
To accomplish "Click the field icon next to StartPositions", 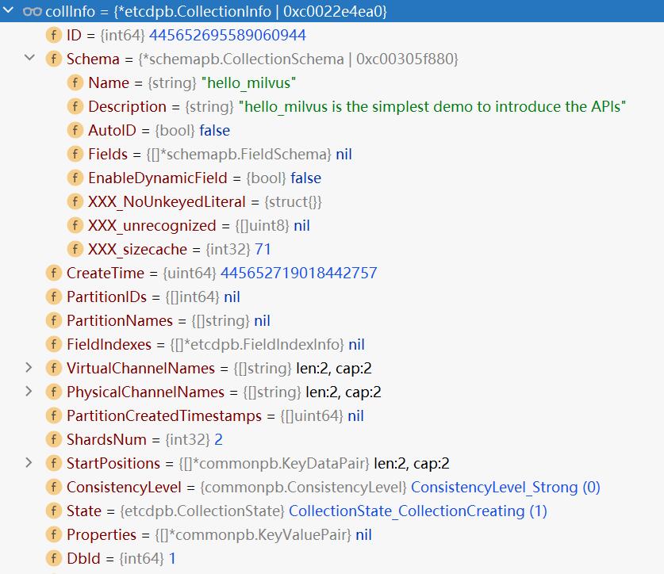I will 54,463.
